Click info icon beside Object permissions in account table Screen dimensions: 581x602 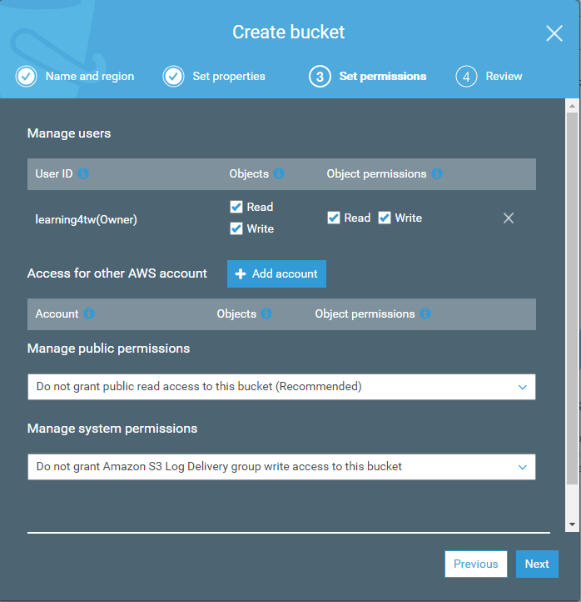(425, 314)
